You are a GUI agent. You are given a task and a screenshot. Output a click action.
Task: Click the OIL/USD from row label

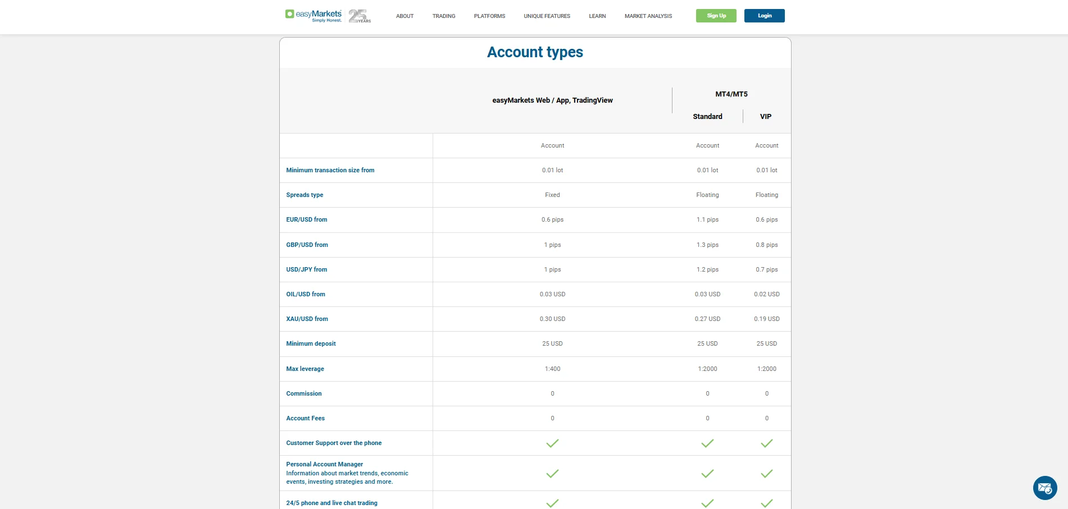(306, 294)
